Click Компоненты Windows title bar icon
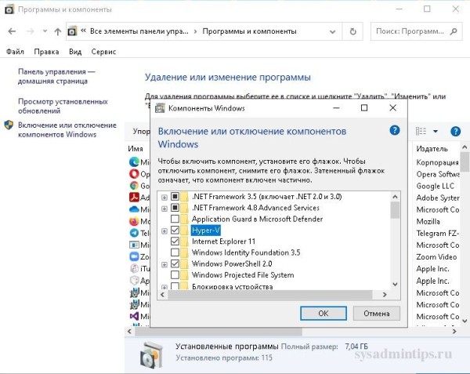 (160, 108)
